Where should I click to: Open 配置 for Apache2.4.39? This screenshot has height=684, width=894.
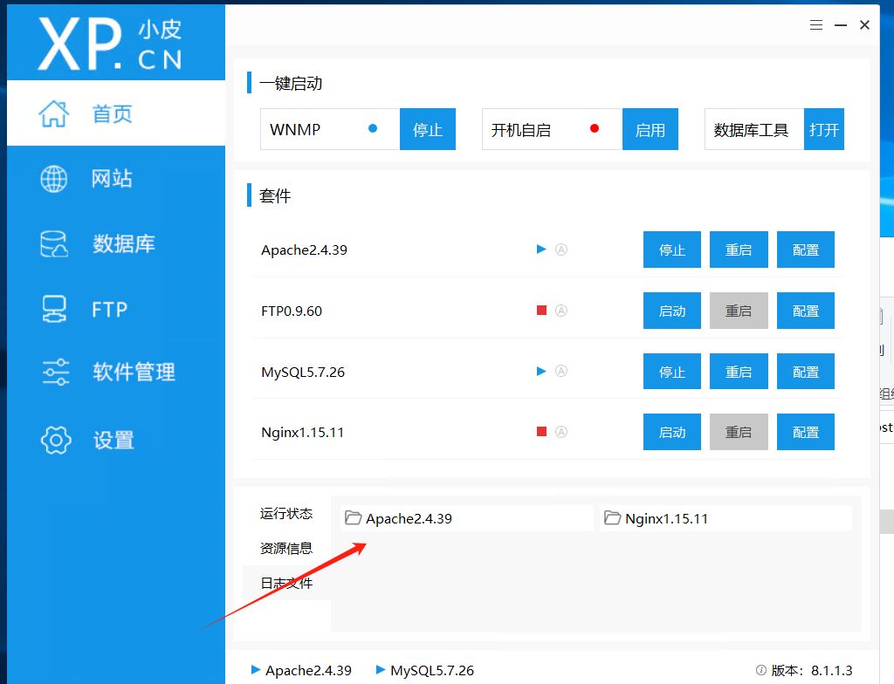806,250
